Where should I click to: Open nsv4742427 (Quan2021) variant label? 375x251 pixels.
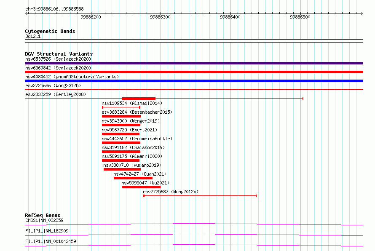(140, 174)
